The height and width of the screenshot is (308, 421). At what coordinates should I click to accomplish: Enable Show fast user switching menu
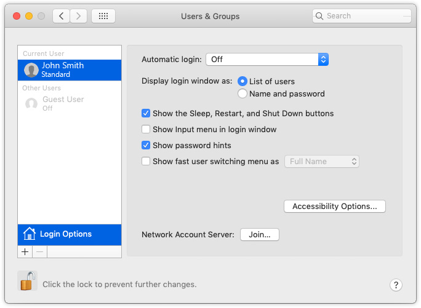146,161
